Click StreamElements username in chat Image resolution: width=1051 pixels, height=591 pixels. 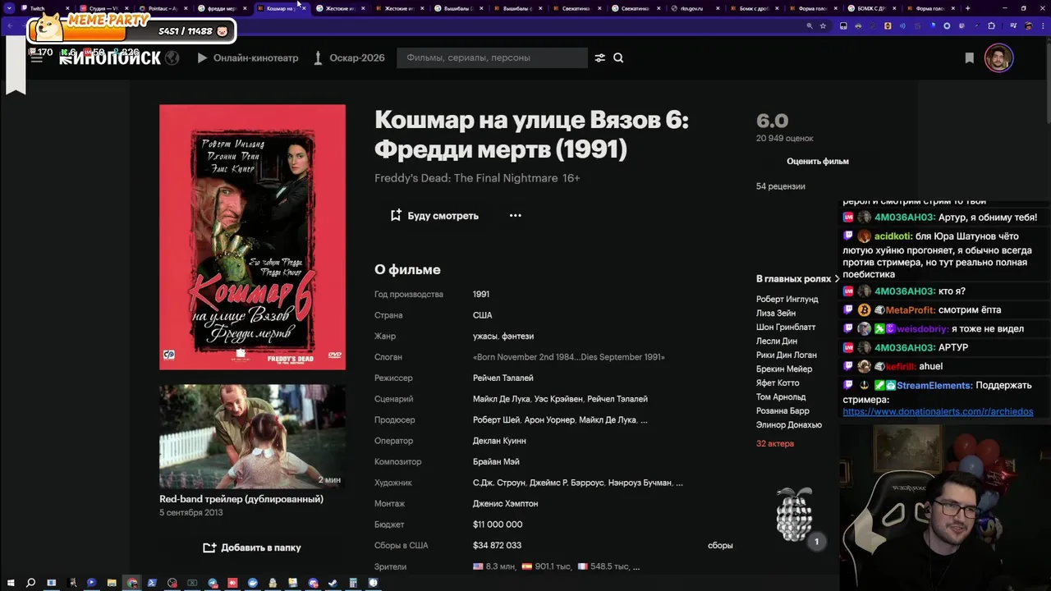tap(934, 386)
